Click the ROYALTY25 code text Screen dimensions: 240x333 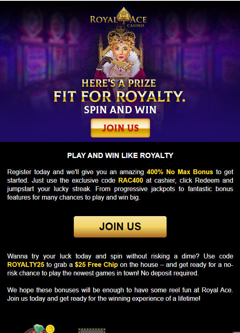click(26, 264)
